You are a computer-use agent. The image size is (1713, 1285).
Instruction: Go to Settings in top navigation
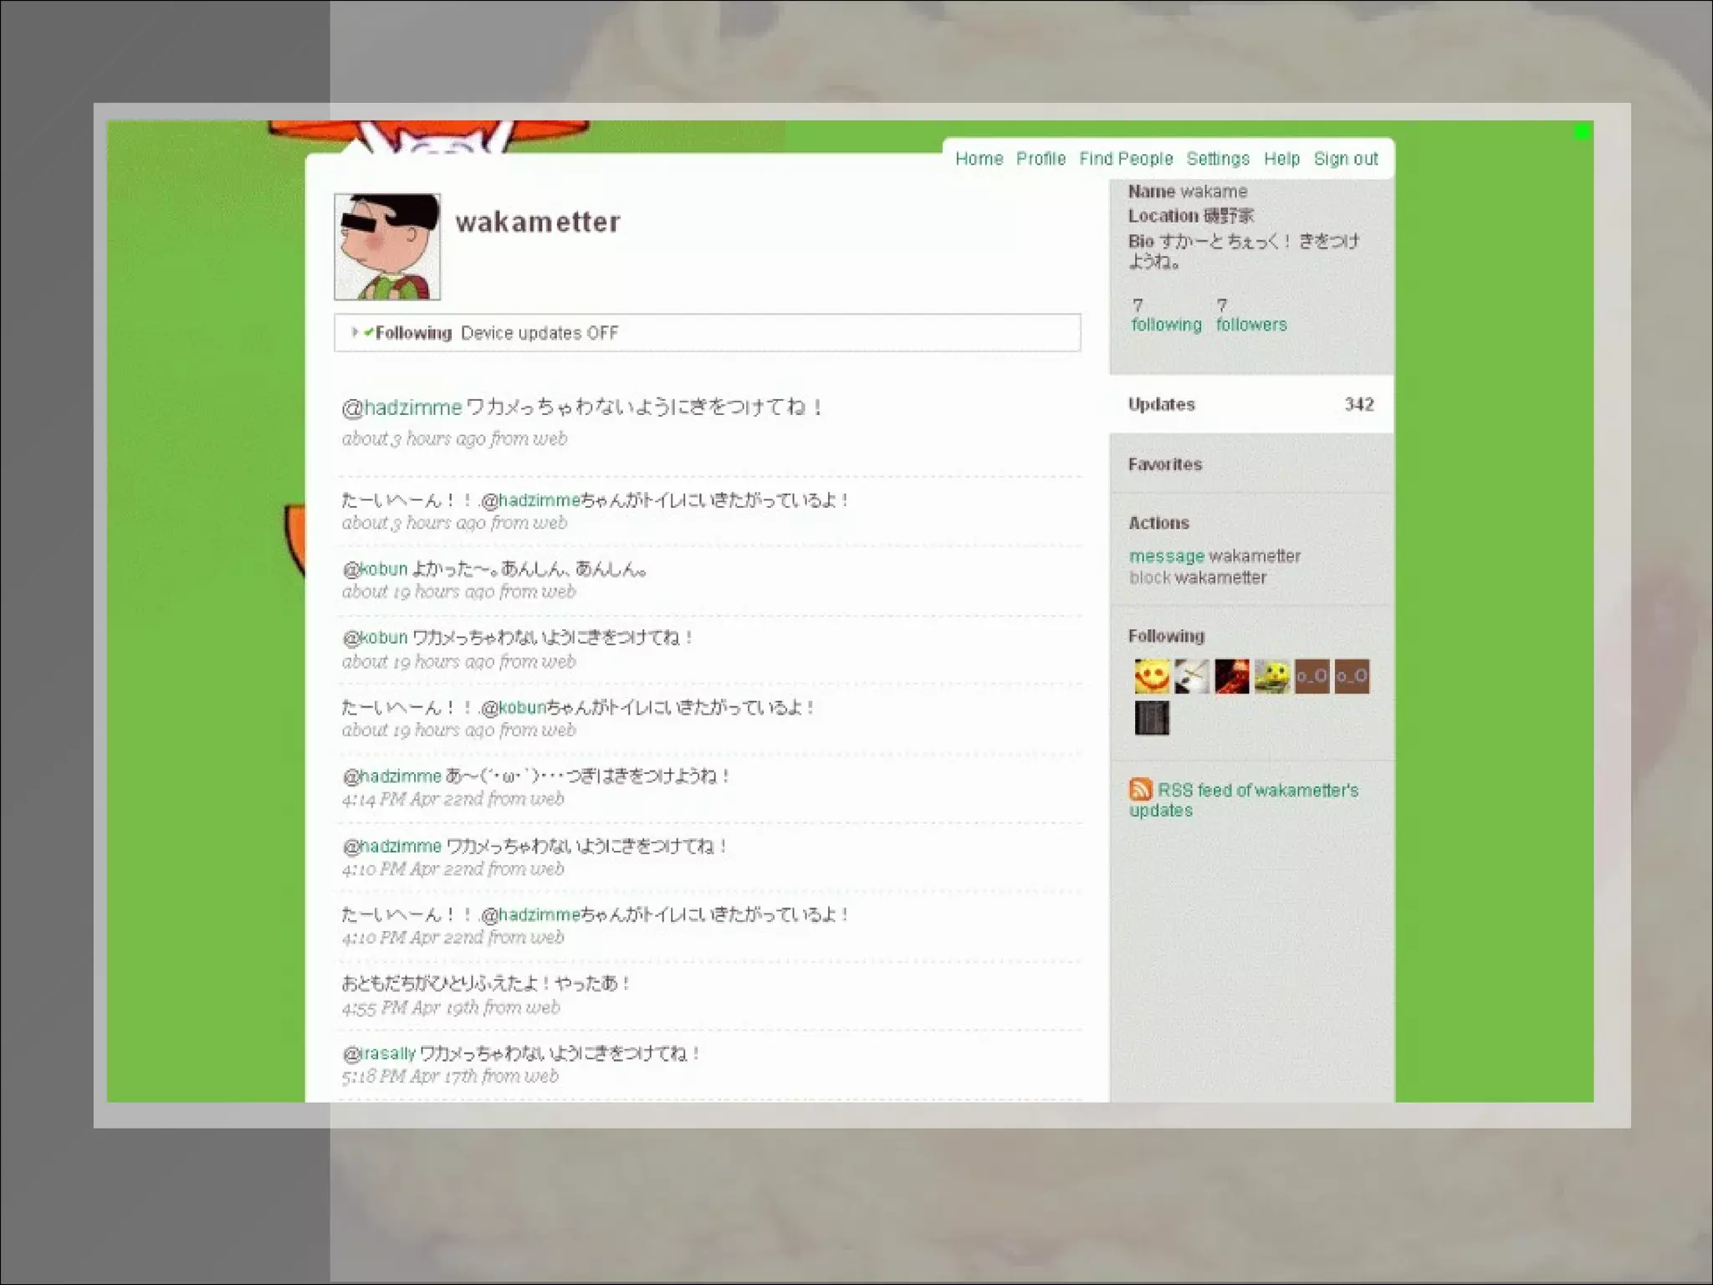pos(1217,159)
